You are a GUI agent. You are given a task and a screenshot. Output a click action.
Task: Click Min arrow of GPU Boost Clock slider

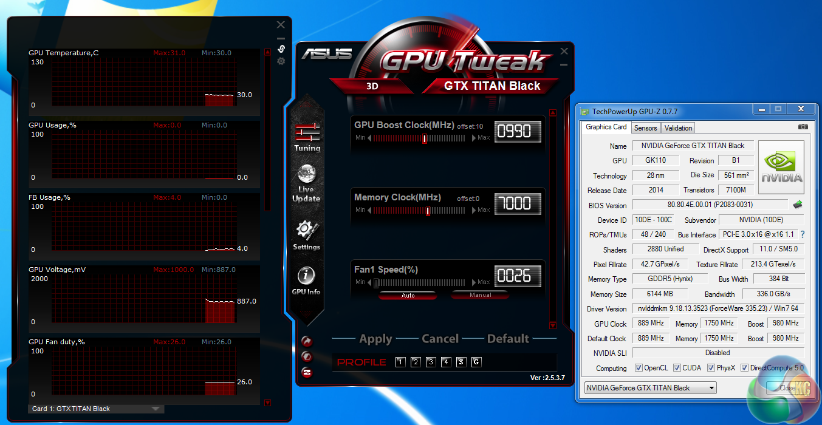pyautogui.click(x=369, y=138)
